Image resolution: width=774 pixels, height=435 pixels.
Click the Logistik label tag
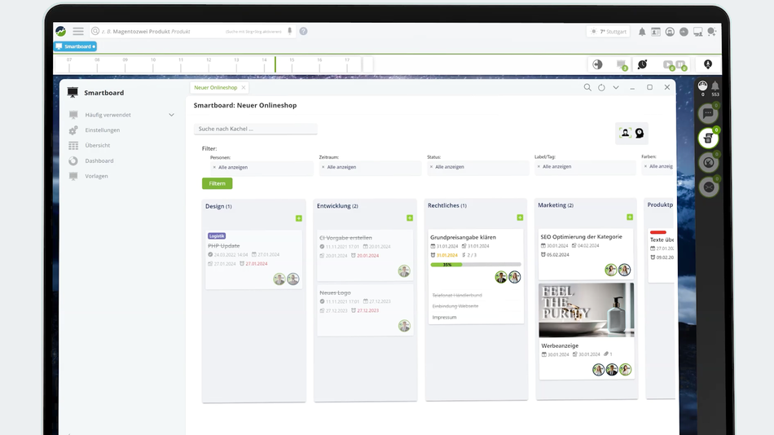click(x=217, y=236)
